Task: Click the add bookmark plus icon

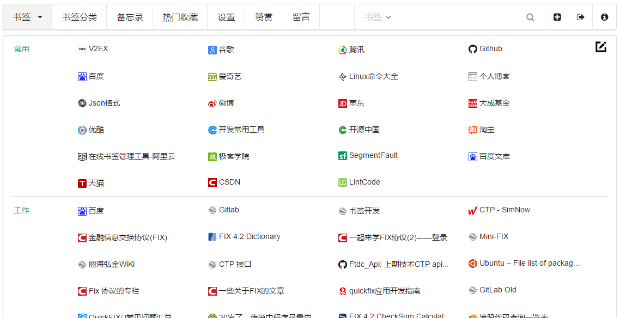Action: pos(557,17)
